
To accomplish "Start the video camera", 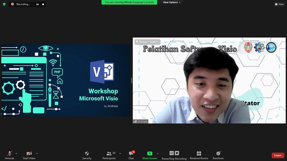I will pyautogui.click(x=29, y=155).
